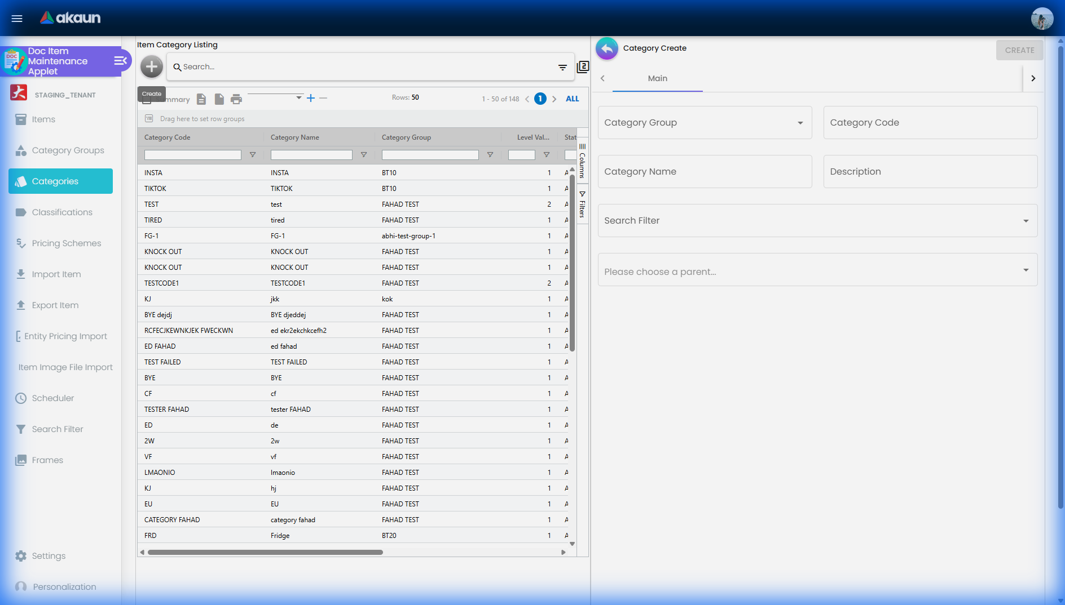Viewport: 1065px width, 605px height.
Task: Click the Category Code column filter icon
Action: pyautogui.click(x=253, y=155)
